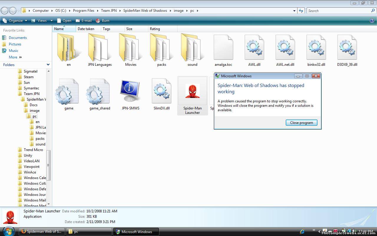
Task: Click the Close program button
Action: point(301,122)
